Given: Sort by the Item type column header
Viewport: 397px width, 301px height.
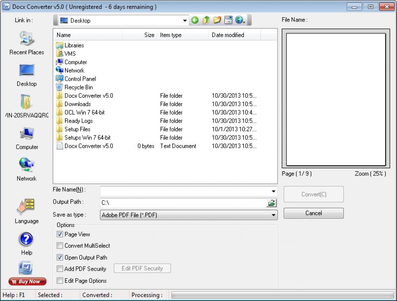Looking at the screenshot, I should click(183, 35).
